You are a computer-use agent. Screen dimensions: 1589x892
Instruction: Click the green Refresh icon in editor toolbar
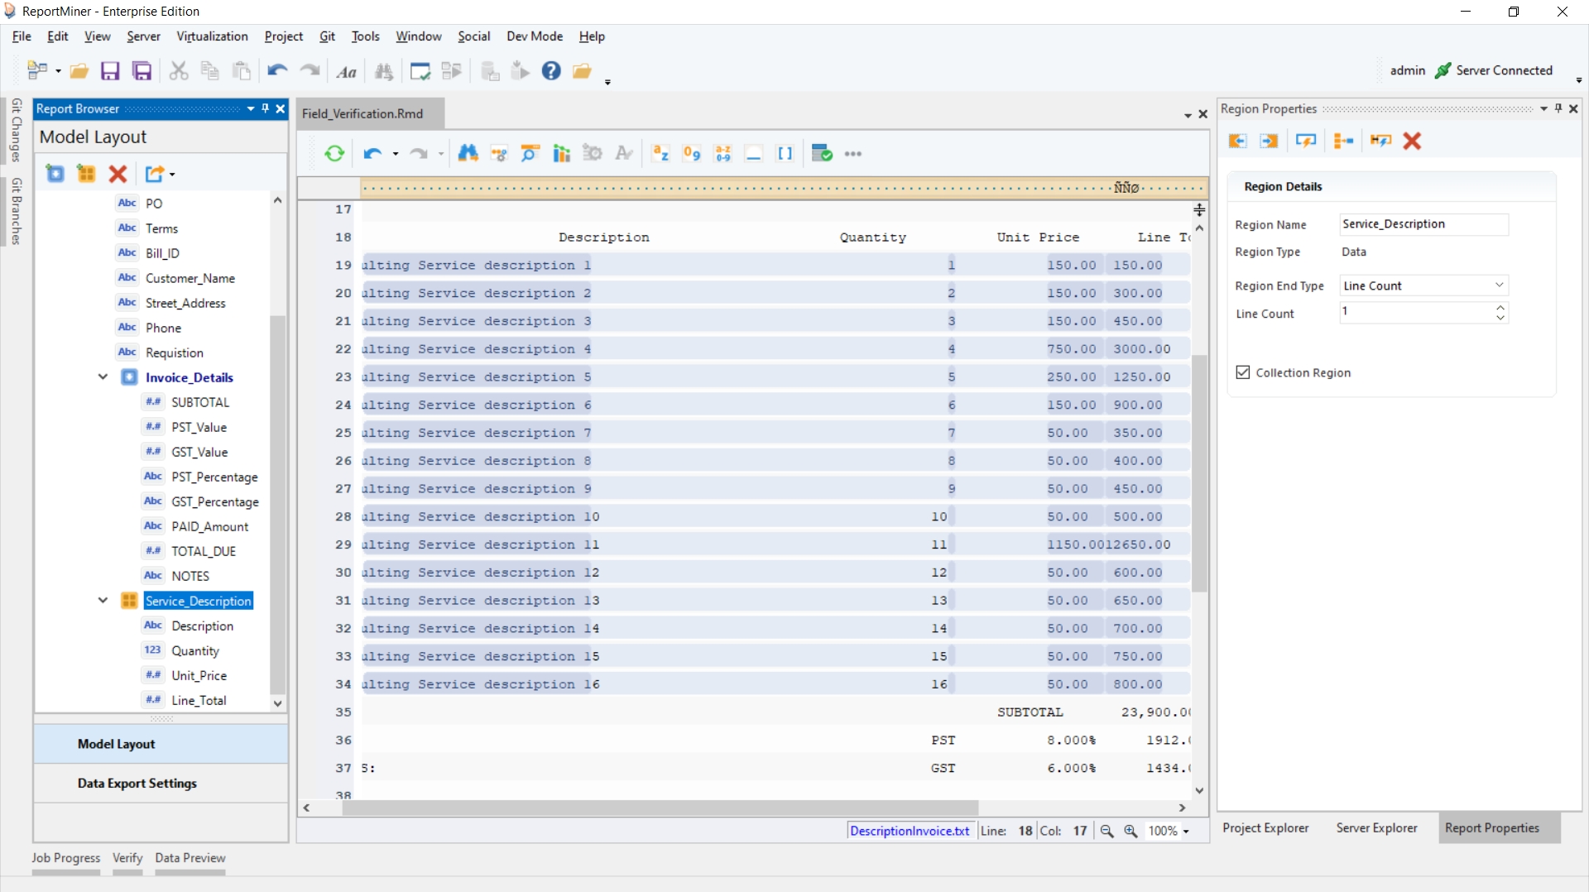click(334, 154)
